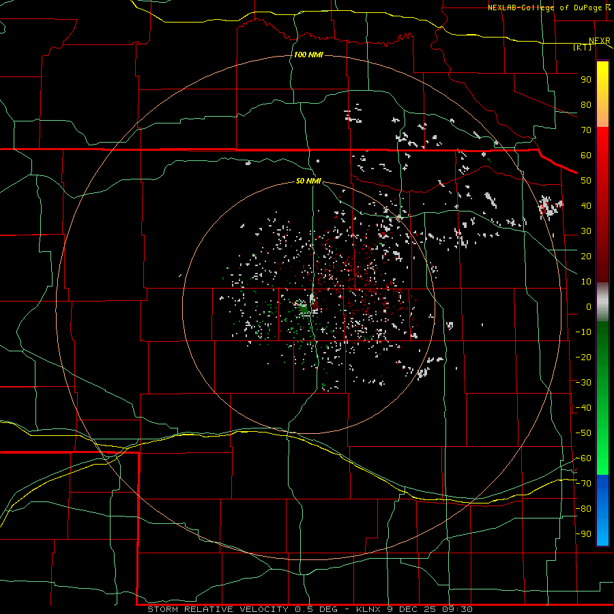Click "STORM RELATIVE VELOCITY" in the caption
This screenshot has height=614, width=614.
(218, 609)
